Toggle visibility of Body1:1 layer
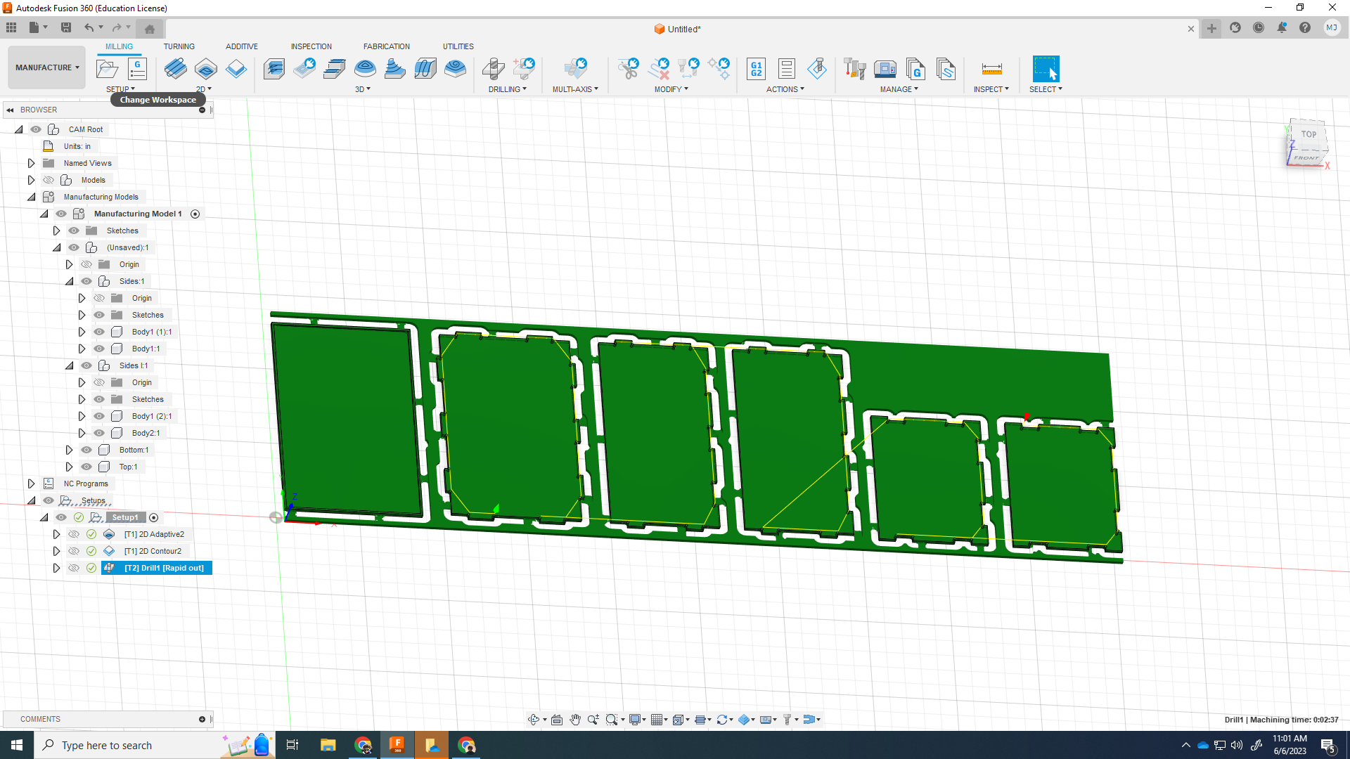The width and height of the screenshot is (1350, 759). point(99,349)
